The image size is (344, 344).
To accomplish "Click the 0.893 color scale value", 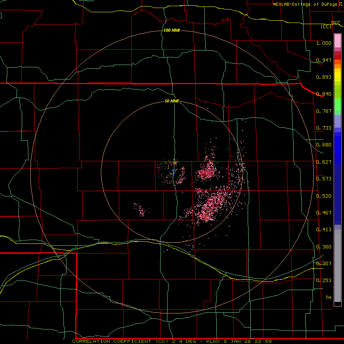I will coord(324,77).
